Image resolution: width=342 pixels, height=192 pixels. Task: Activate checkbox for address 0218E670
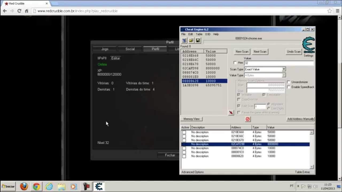click(x=184, y=140)
